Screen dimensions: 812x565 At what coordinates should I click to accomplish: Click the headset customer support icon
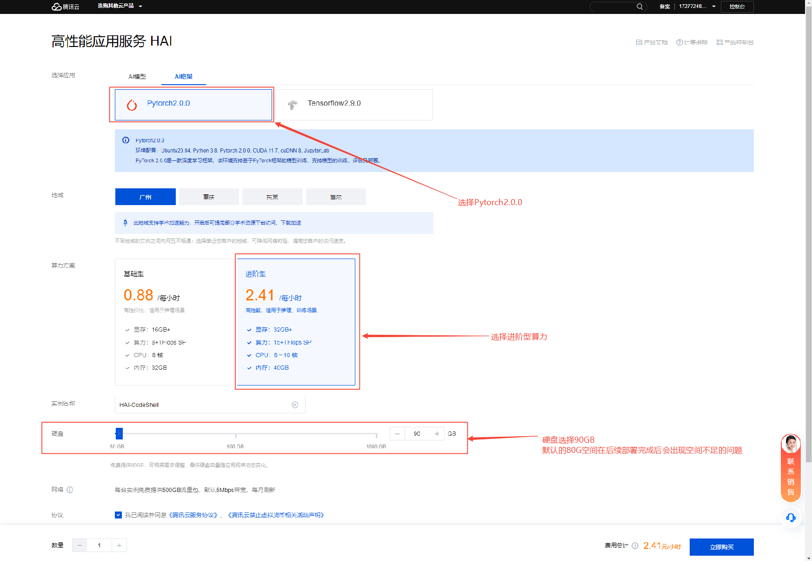(791, 518)
